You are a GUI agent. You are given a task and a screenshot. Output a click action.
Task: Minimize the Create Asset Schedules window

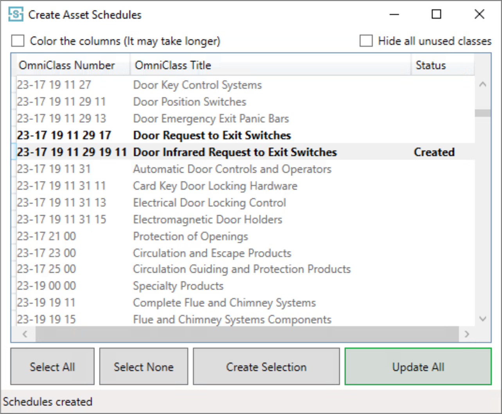pyautogui.click(x=394, y=14)
